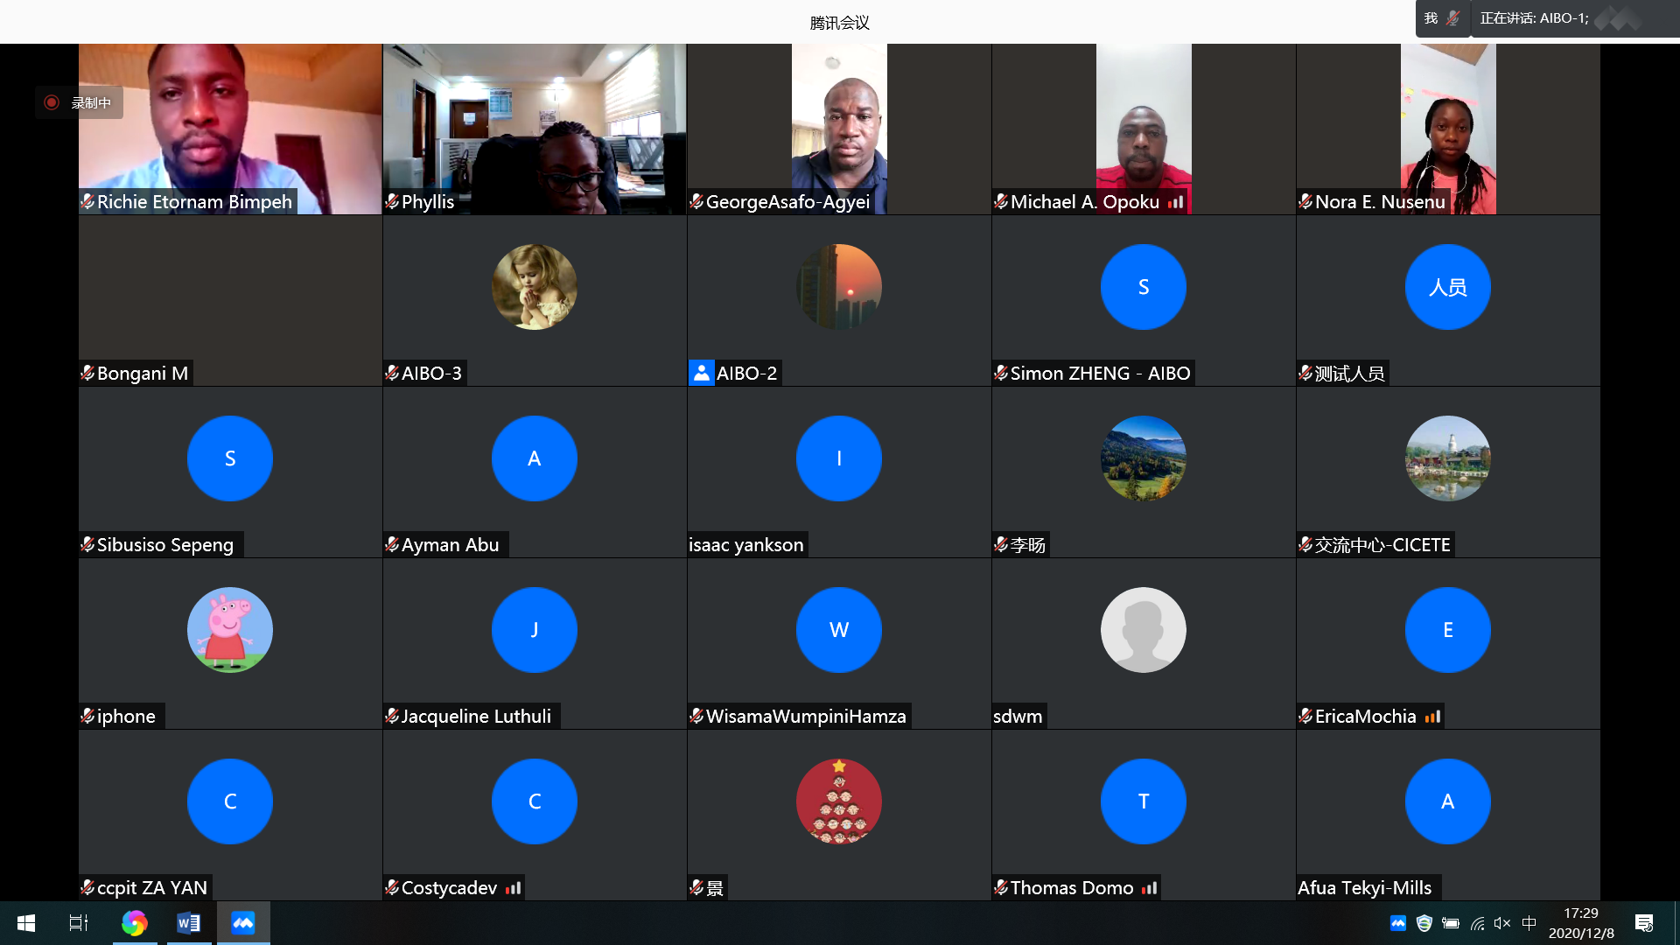
Task: Click the 中 input method indicator
Action: 1529,923
